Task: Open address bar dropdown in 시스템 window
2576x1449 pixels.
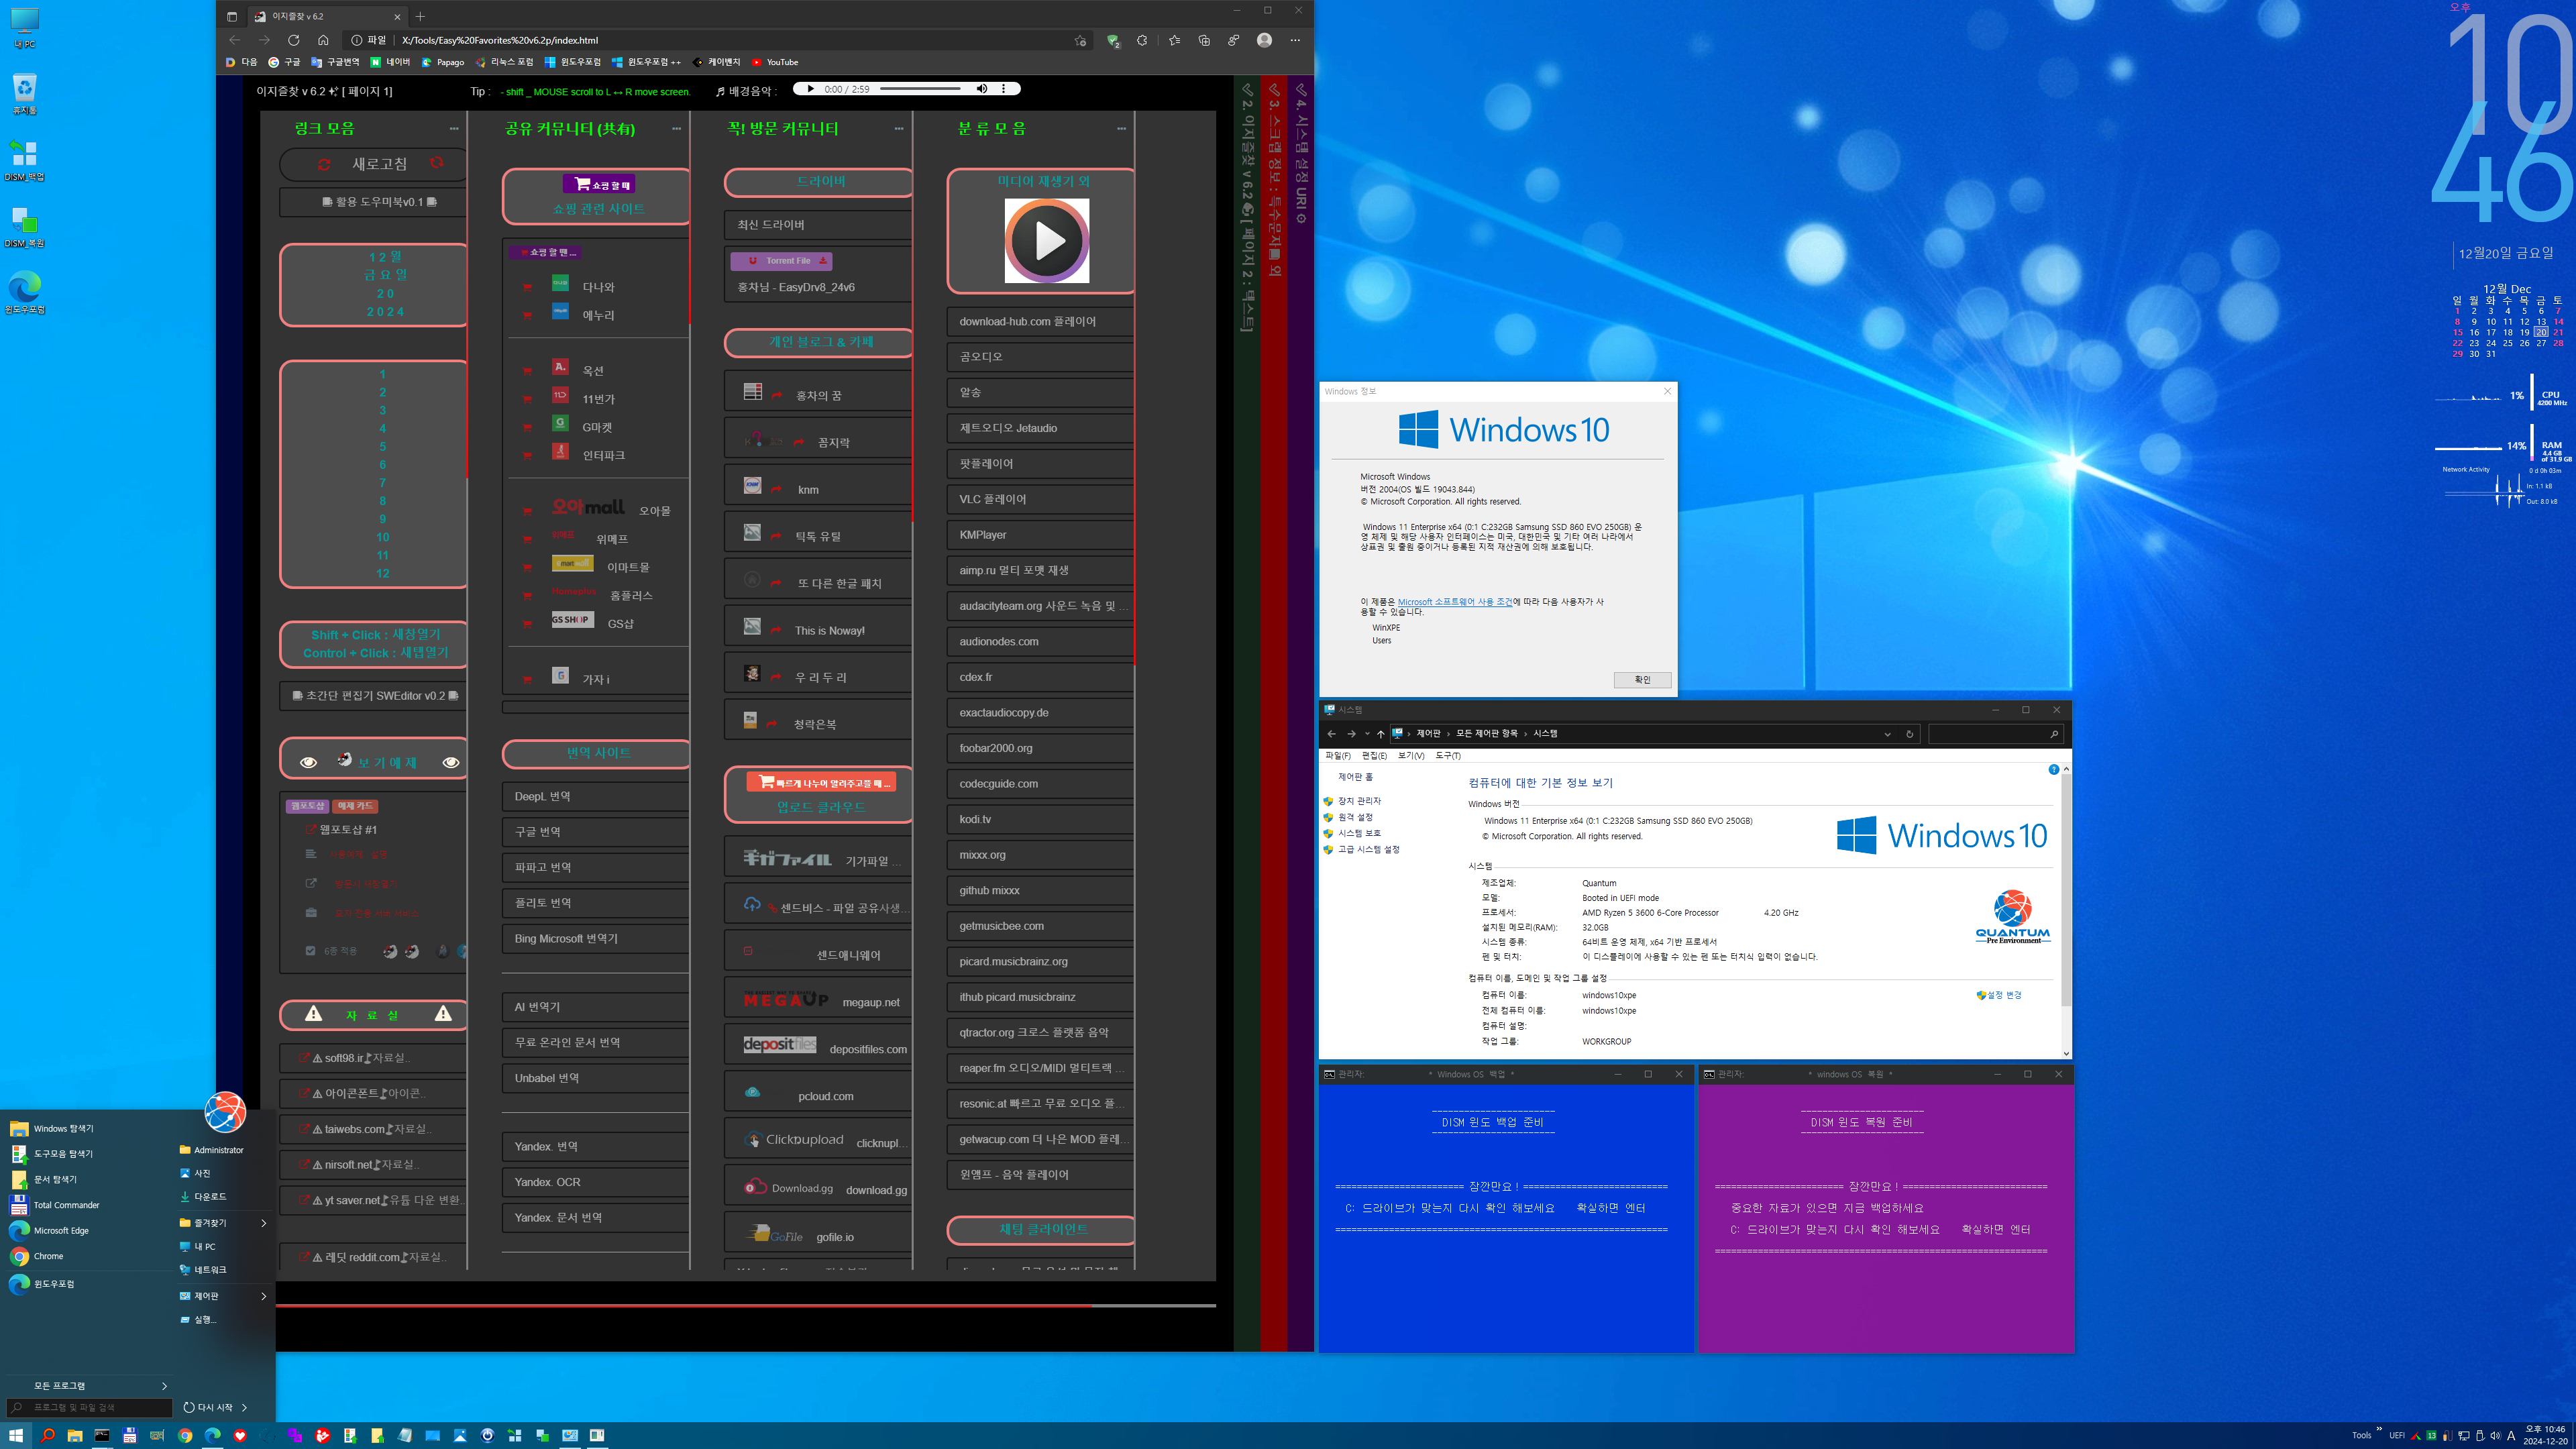Action: (1887, 734)
